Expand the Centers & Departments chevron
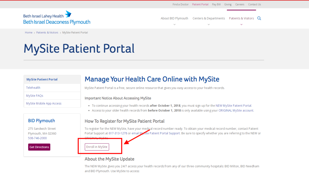 pos(209,25)
